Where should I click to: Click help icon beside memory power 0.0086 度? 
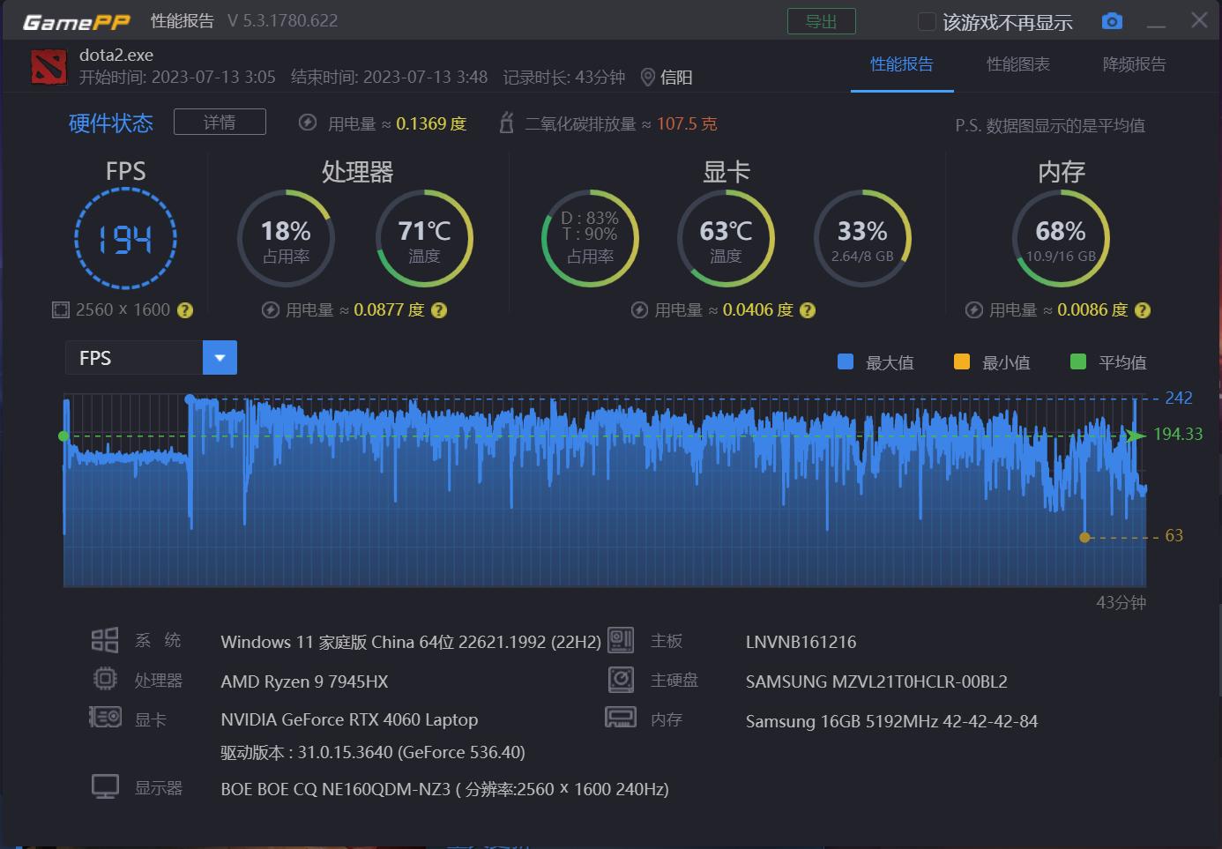1143,310
